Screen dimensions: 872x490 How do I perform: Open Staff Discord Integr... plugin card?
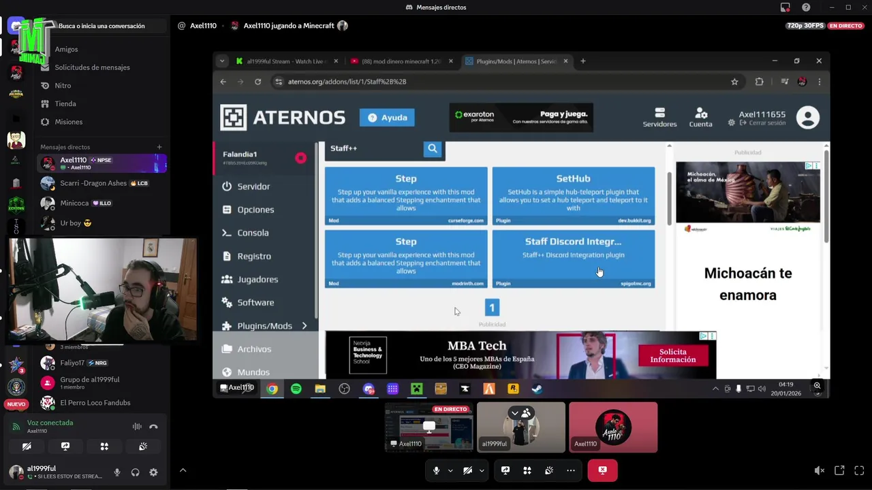coord(573,259)
